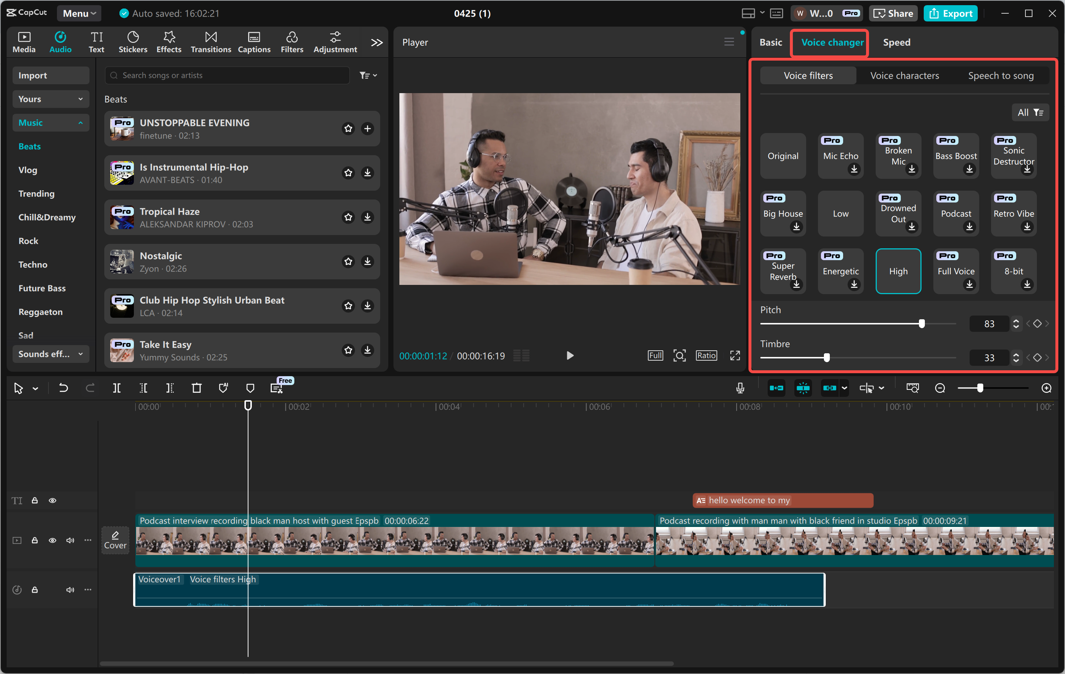Screen dimensions: 1065x674
Task: Open selection tool mode dropdown arrow
Action: [35, 388]
